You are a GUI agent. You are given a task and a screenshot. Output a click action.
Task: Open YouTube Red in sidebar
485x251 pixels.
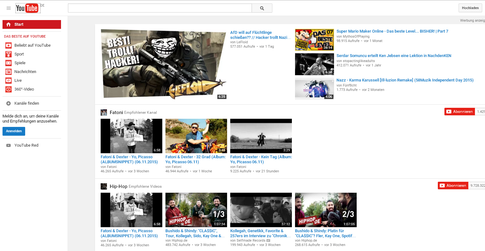tap(26, 145)
